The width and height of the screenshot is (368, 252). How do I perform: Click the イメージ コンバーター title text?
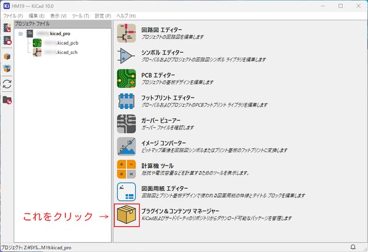(x=163, y=144)
